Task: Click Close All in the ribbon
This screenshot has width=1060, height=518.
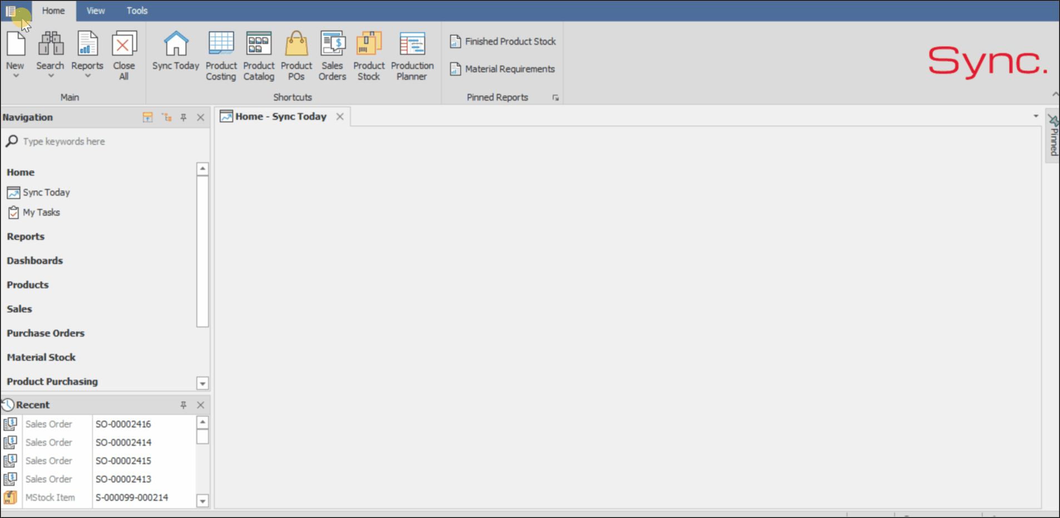Action: pos(124,55)
